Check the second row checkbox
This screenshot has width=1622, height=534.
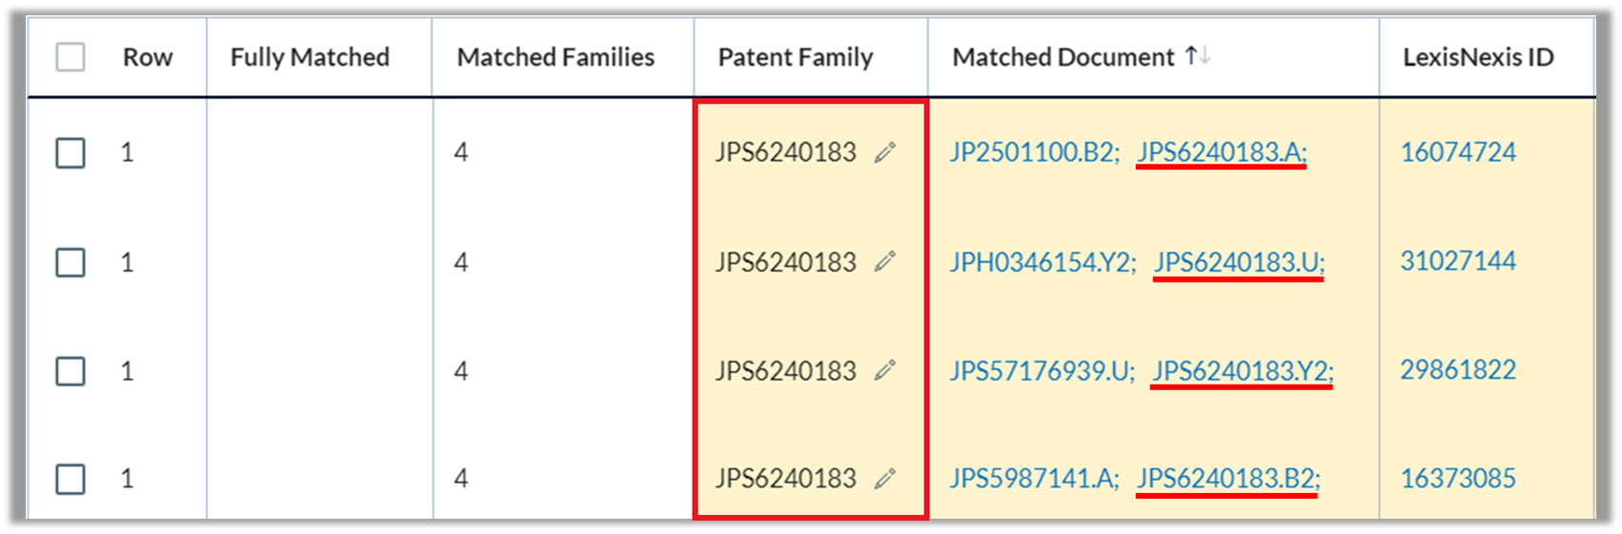[71, 262]
